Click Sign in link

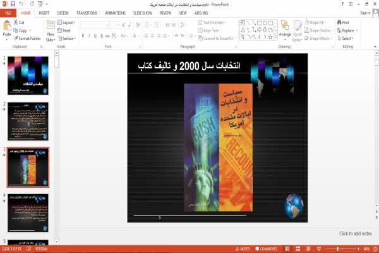pos(365,13)
